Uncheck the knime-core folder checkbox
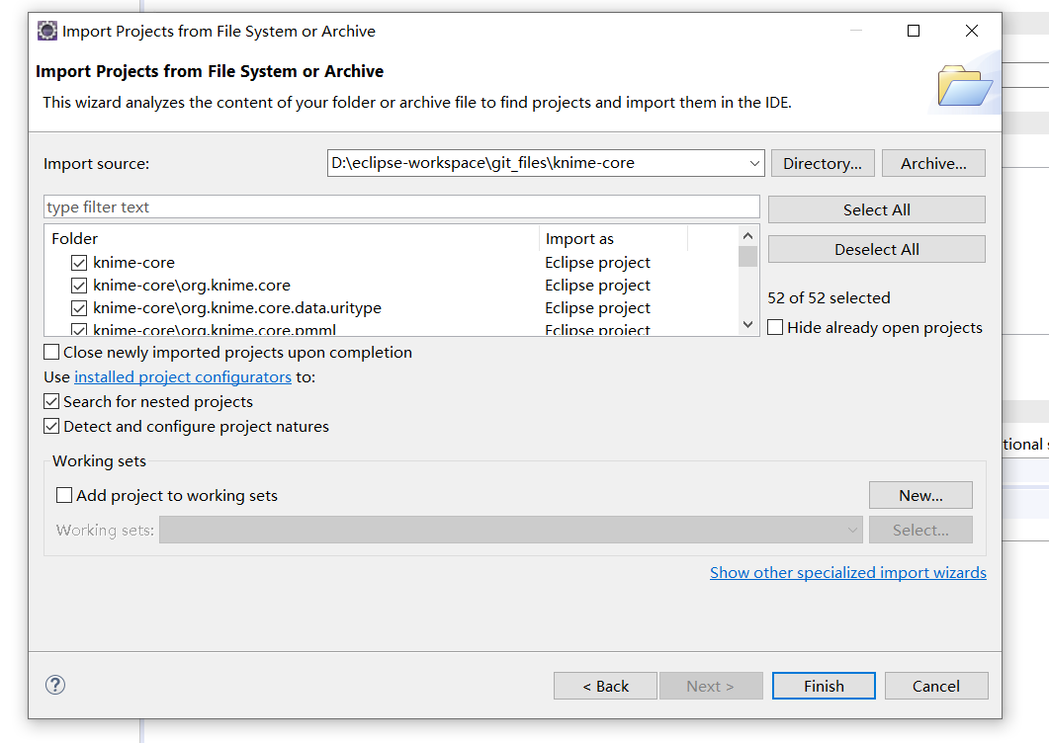1049x743 pixels. tap(79, 263)
